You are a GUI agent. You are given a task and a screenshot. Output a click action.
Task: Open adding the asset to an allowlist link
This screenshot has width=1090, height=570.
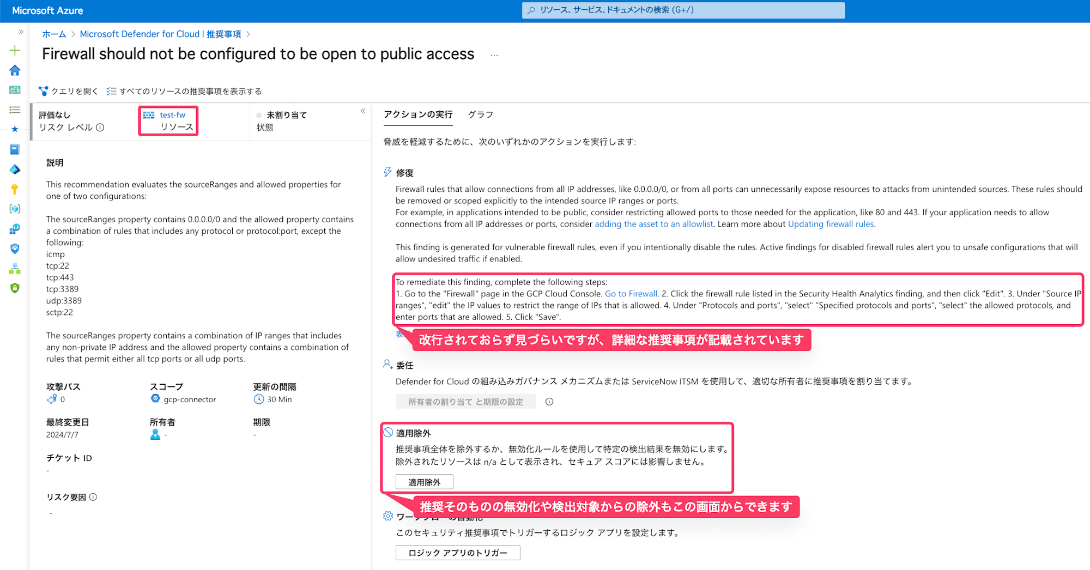pyautogui.click(x=653, y=224)
